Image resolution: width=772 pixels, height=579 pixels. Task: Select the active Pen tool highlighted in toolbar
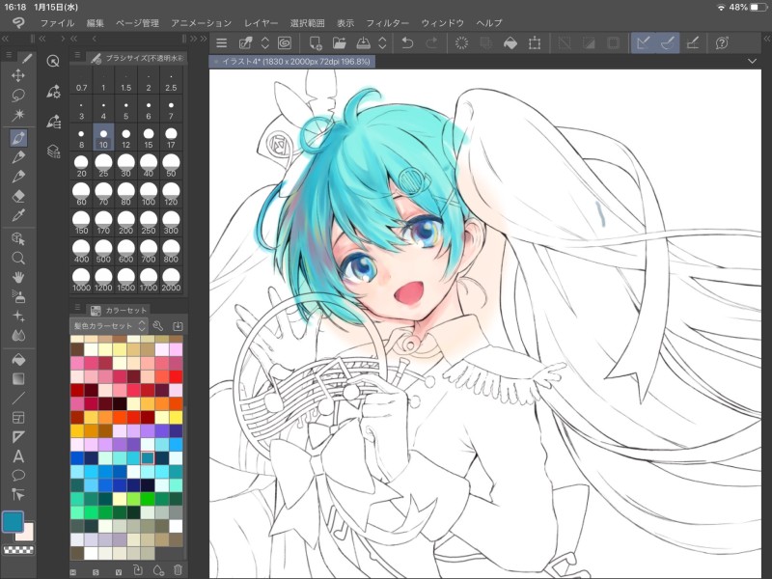click(x=18, y=138)
